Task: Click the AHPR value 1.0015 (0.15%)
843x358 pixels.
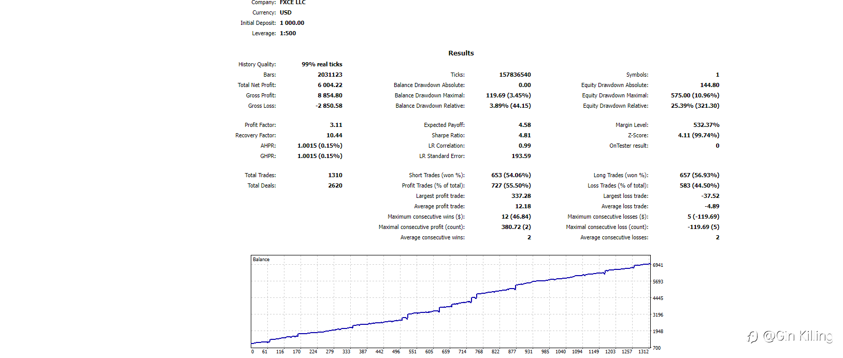Action: pyautogui.click(x=320, y=146)
